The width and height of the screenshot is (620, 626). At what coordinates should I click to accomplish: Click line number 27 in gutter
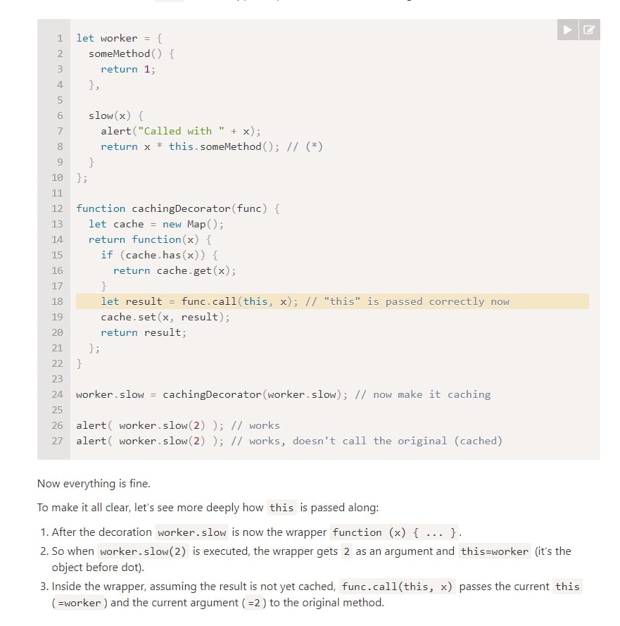click(58, 441)
